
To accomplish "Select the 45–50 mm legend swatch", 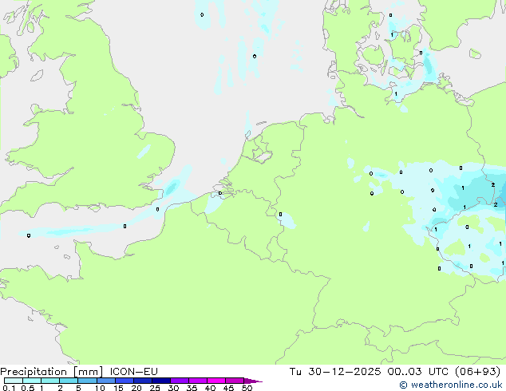I will point(235,381).
